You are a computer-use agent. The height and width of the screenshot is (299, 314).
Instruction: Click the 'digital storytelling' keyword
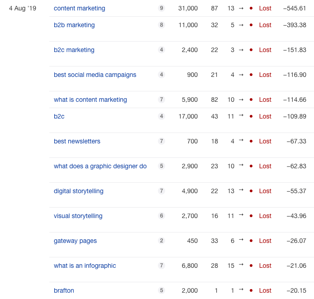(x=79, y=191)
